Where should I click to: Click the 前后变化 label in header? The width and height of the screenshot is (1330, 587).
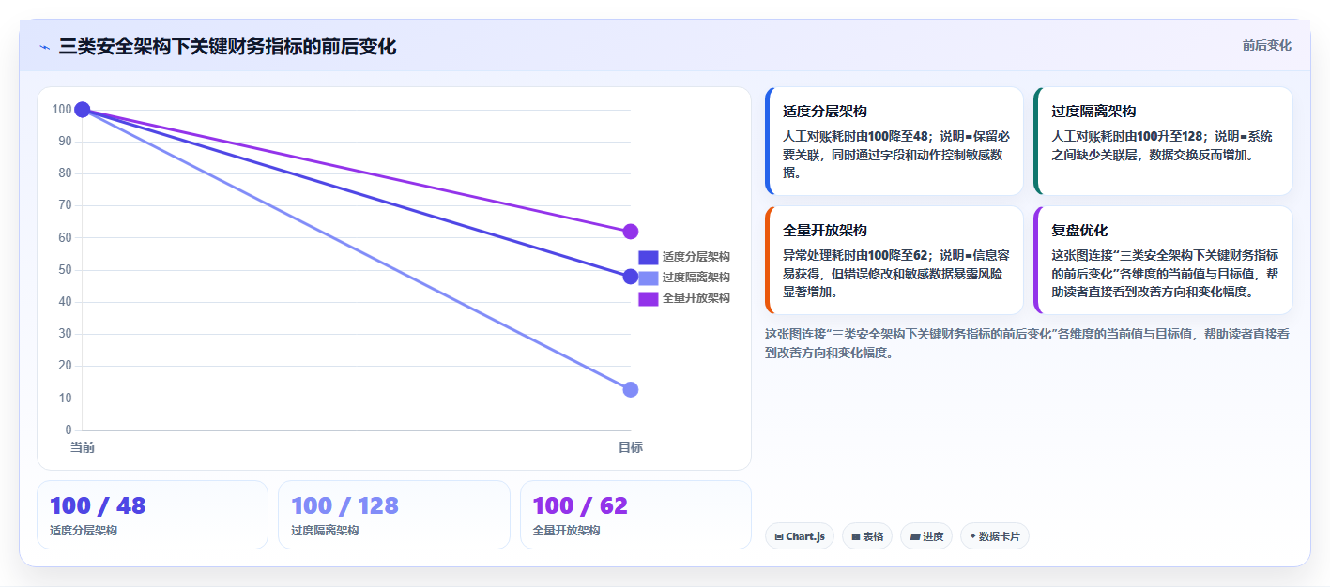click(x=1266, y=46)
